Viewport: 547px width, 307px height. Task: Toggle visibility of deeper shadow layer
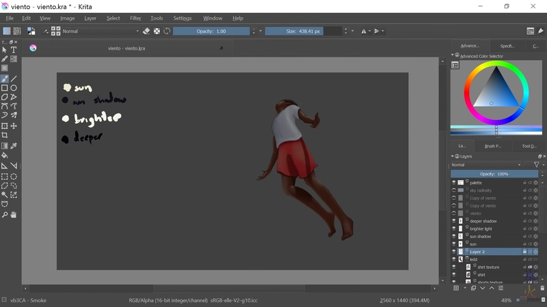[453, 221]
